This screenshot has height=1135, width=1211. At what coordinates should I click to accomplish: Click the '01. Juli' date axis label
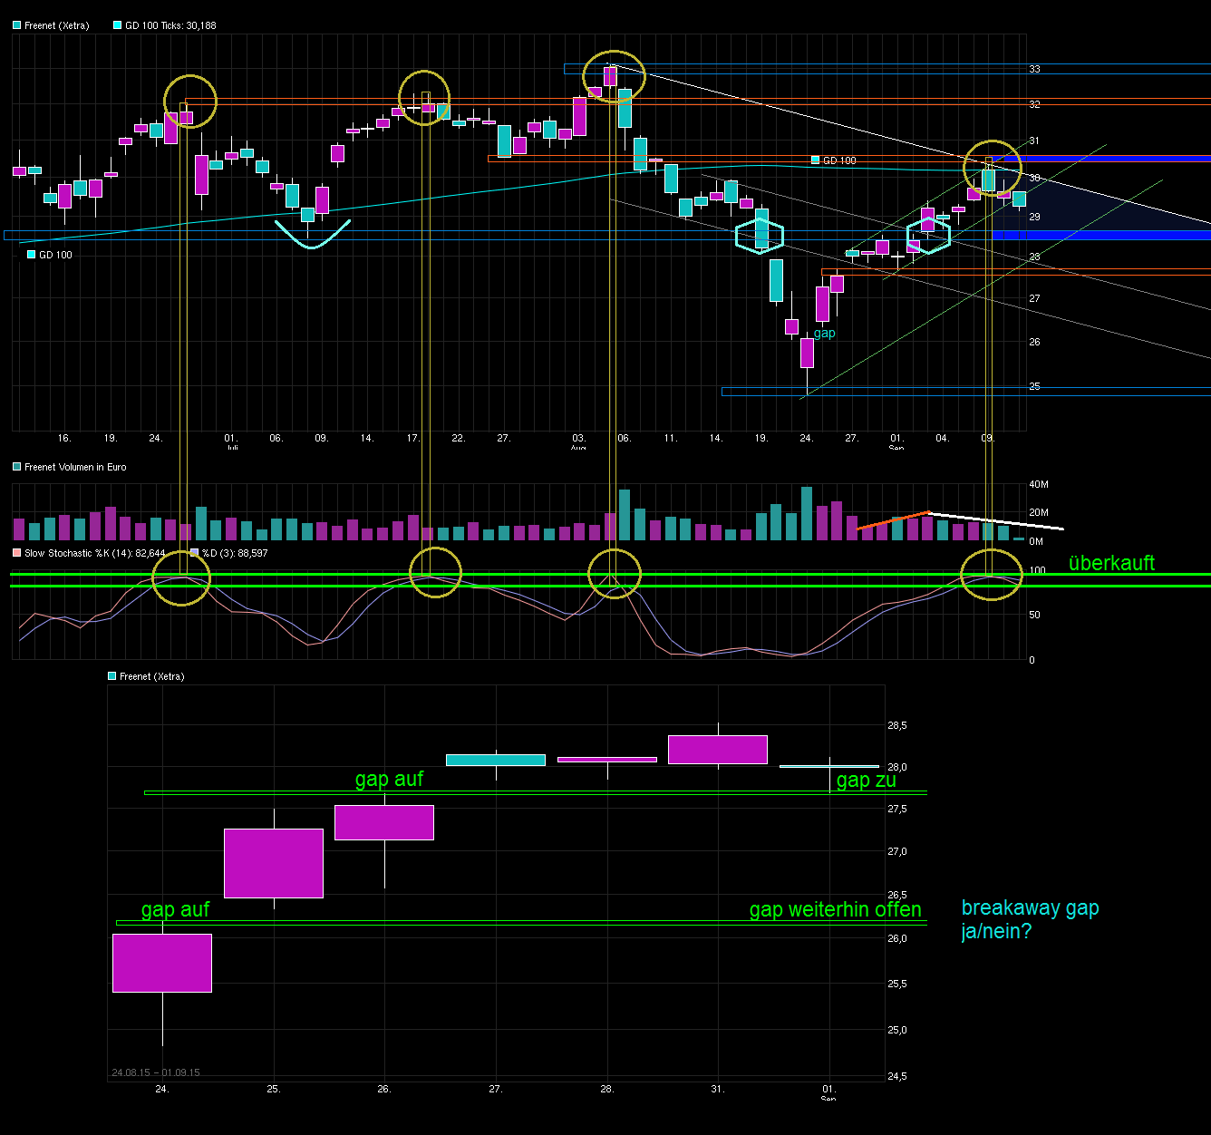point(231,442)
